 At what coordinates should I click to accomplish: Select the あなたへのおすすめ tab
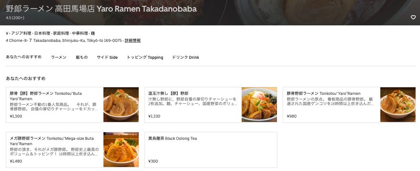coord(24,57)
